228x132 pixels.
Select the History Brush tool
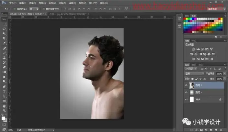pyautogui.click(x=4, y=62)
